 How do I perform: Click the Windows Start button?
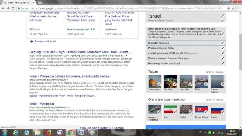pos(5,132)
